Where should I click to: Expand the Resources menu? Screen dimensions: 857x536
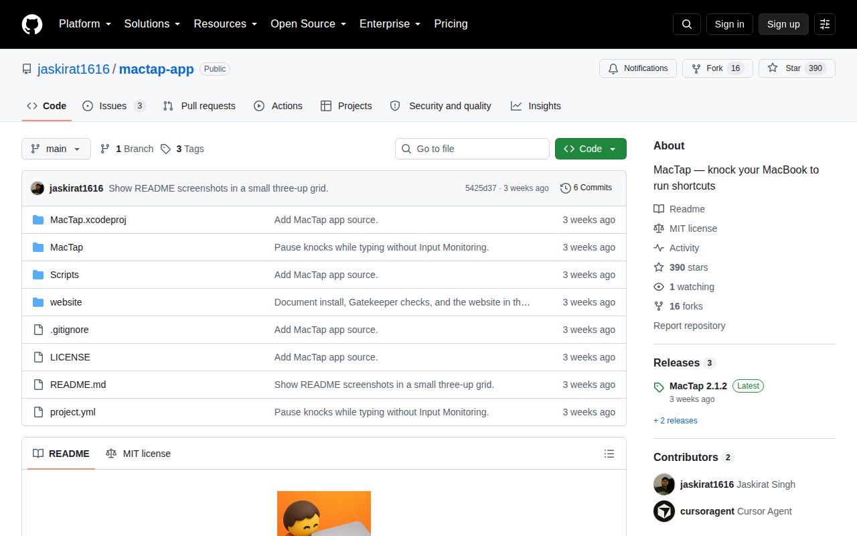[226, 24]
